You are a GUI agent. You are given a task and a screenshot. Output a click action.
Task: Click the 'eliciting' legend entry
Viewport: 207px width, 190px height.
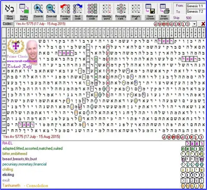[8, 175]
